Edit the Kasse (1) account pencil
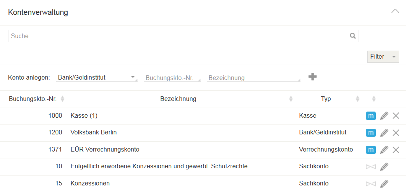Screen dimensions: 406x190 coord(384,116)
